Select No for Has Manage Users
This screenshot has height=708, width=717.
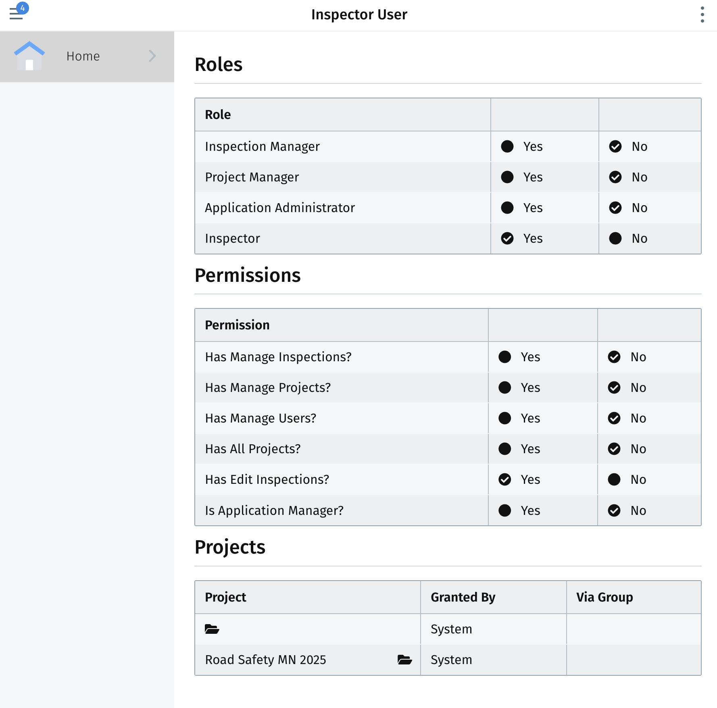tap(614, 418)
